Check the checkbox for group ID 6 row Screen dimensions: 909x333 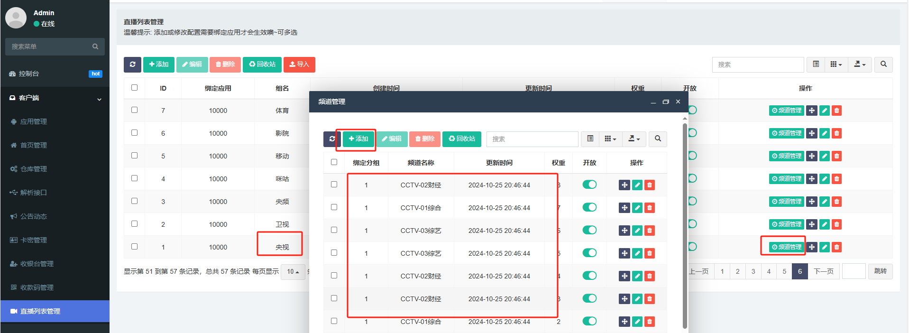click(135, 133)
